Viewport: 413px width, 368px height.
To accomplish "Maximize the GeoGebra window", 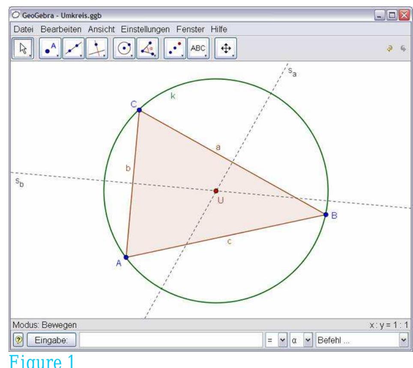I will 392,15.
